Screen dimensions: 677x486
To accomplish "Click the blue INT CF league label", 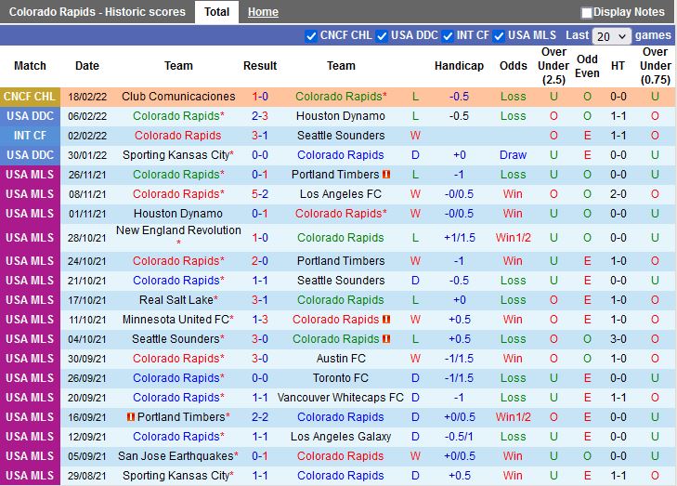I will click(30, 136).
